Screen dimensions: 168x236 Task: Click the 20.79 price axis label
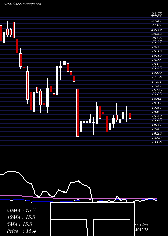pos(156,29)
